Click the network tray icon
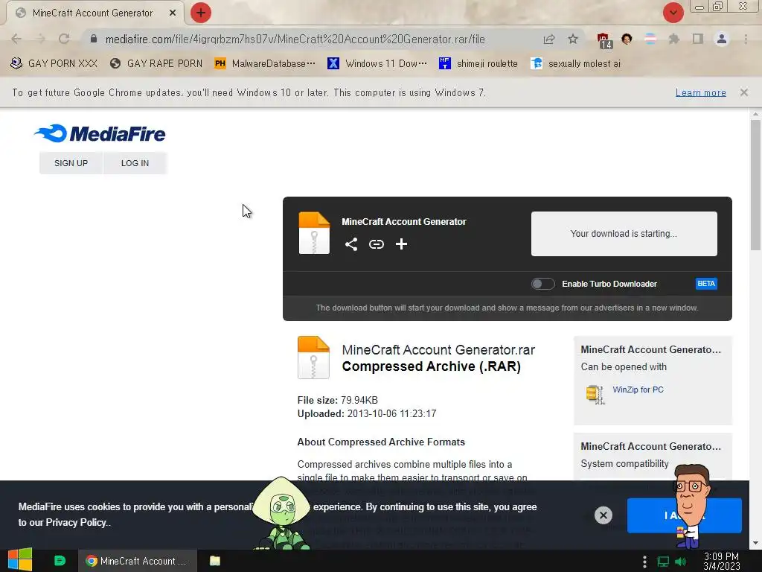The height and width of the screenshot is (572, 762). (x=663, y=562)
